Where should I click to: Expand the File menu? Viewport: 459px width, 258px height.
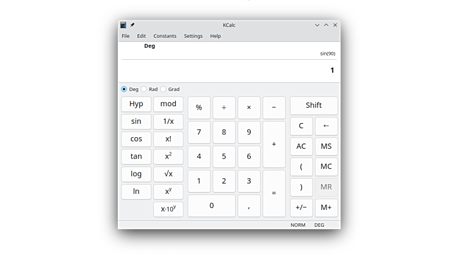point(125,36)
